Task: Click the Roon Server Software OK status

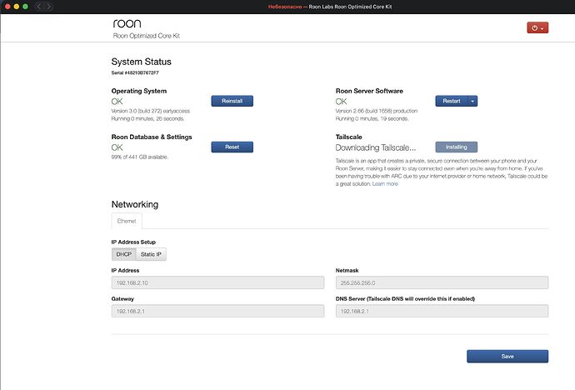Action: [x=341, y=102]
